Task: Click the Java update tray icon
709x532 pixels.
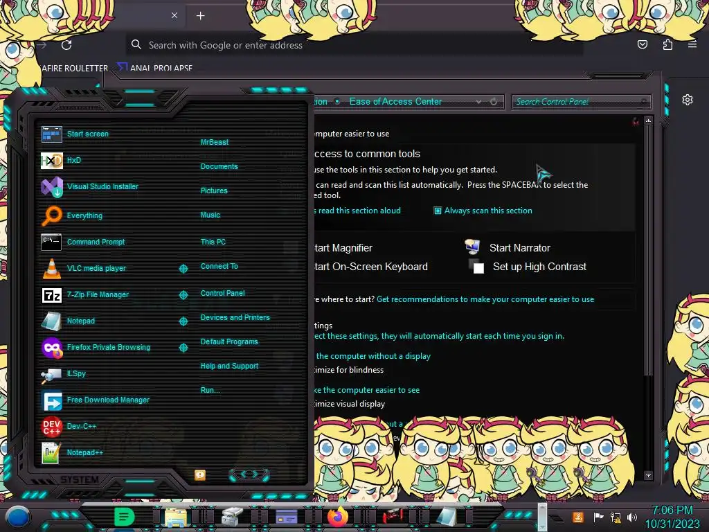Action: click(x=578, y=517)
